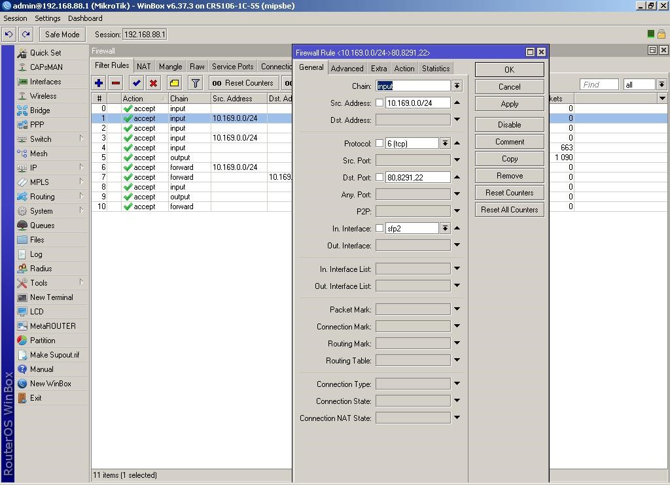Launch New WinBox
Screen dimensions: 670x485
point(50,384)
